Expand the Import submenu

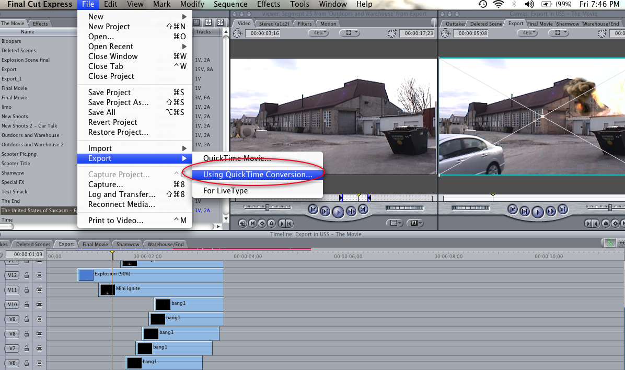click(135, 148)
